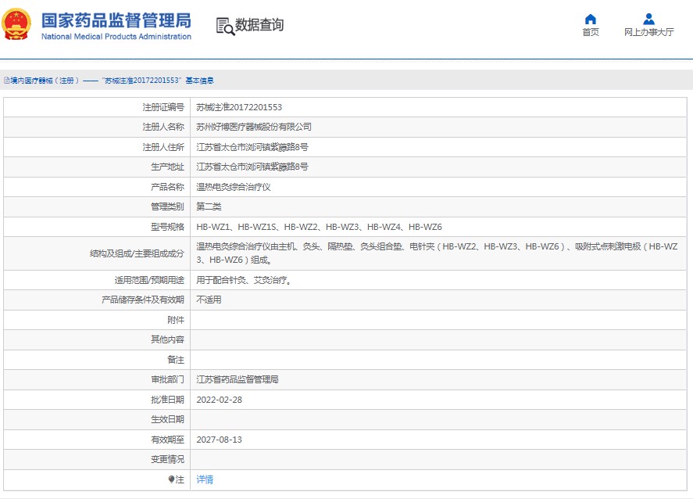
Task: Select address value in 注册人住所 row
Action: click(x=252, y=147)
